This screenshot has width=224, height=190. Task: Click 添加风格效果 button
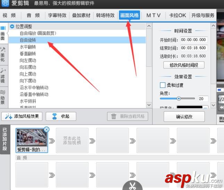pos(22,116)
